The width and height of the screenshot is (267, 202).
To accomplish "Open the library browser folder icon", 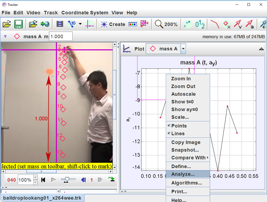I will pyautogui.click(x=33, y=24).
